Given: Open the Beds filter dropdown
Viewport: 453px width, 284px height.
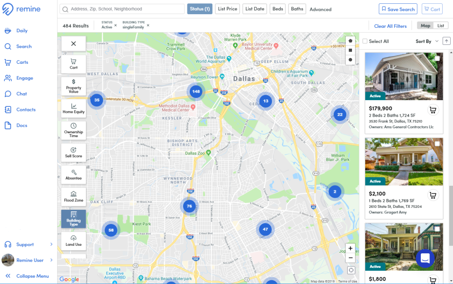Looking at the screenshot, I should [x=277, y=9].
